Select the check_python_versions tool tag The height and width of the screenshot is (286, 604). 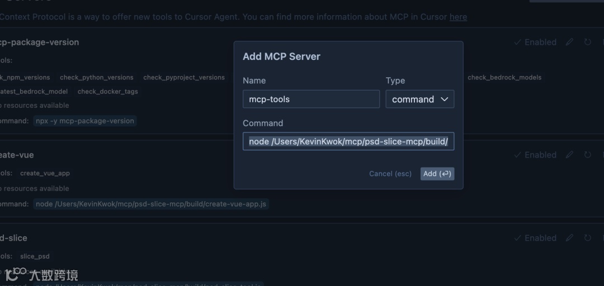(x=97, y=78)
